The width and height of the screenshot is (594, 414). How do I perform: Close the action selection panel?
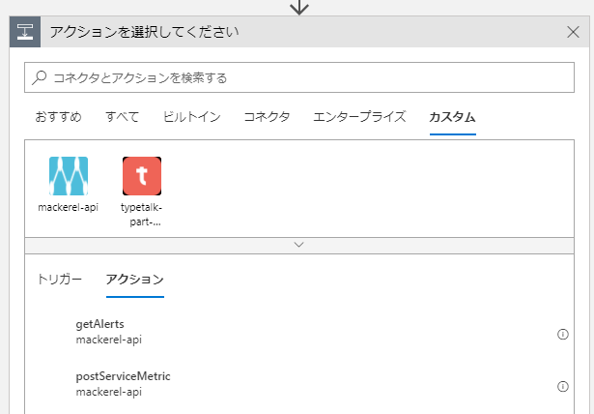pos(573,32)
